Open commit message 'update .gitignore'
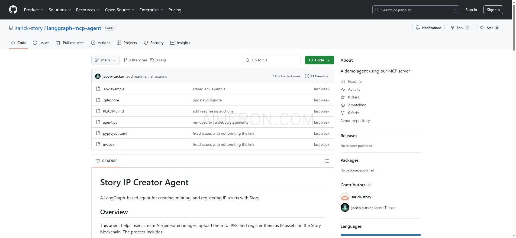The image size is (516, 238). click(207, 100)
